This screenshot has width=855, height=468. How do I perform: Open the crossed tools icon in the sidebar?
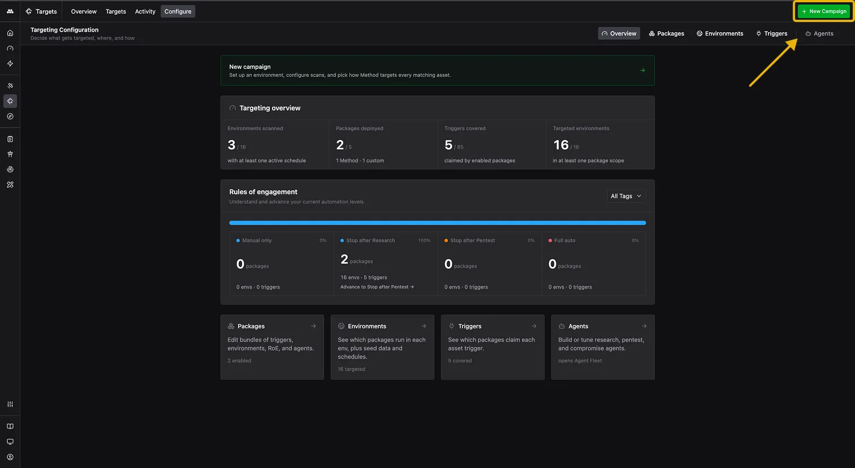10,185
